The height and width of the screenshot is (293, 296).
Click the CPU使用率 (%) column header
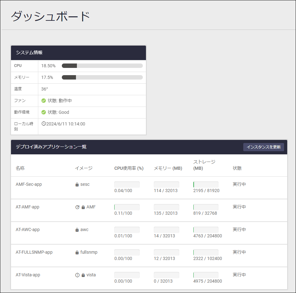pos(129,168)
